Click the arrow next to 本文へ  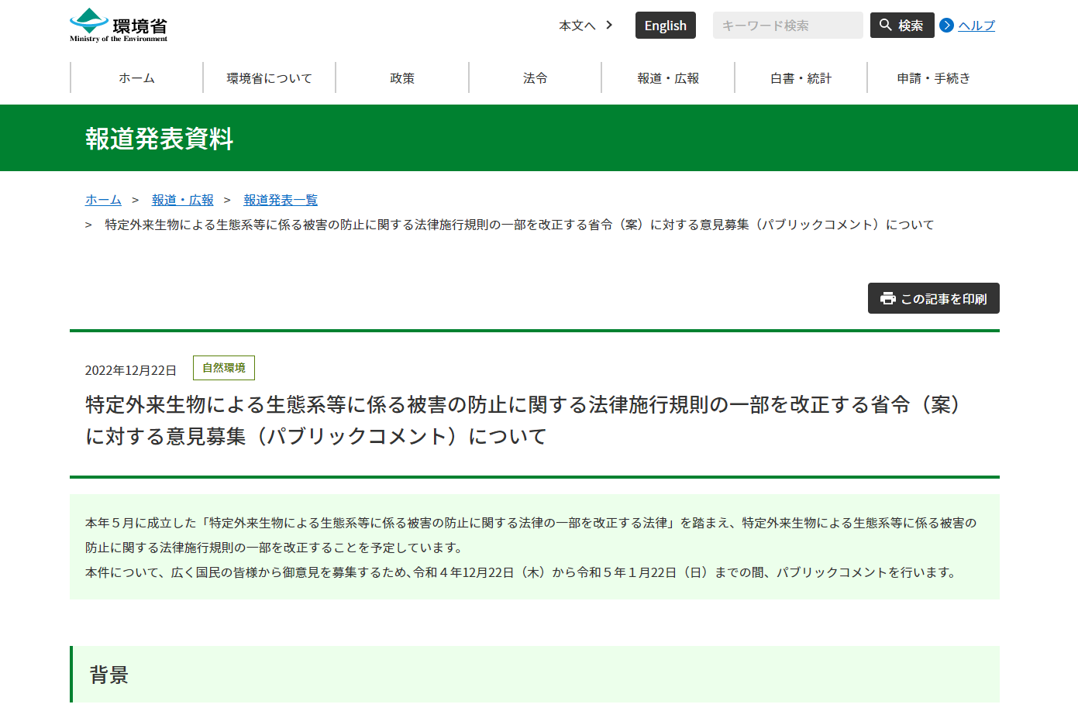[609, 25]
